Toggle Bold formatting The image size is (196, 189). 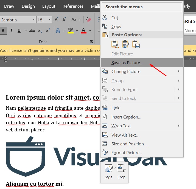3,30
